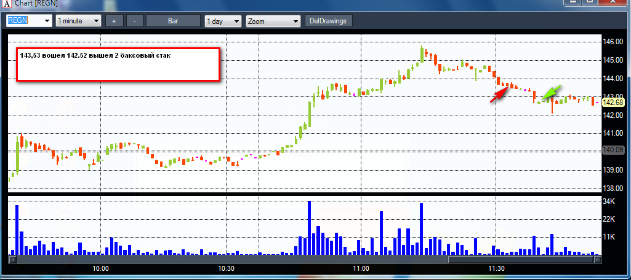The width and height of the screenshot is (631, 280).
Task: Open the 1 day period dropdown
Action: [x=223, y=21]
